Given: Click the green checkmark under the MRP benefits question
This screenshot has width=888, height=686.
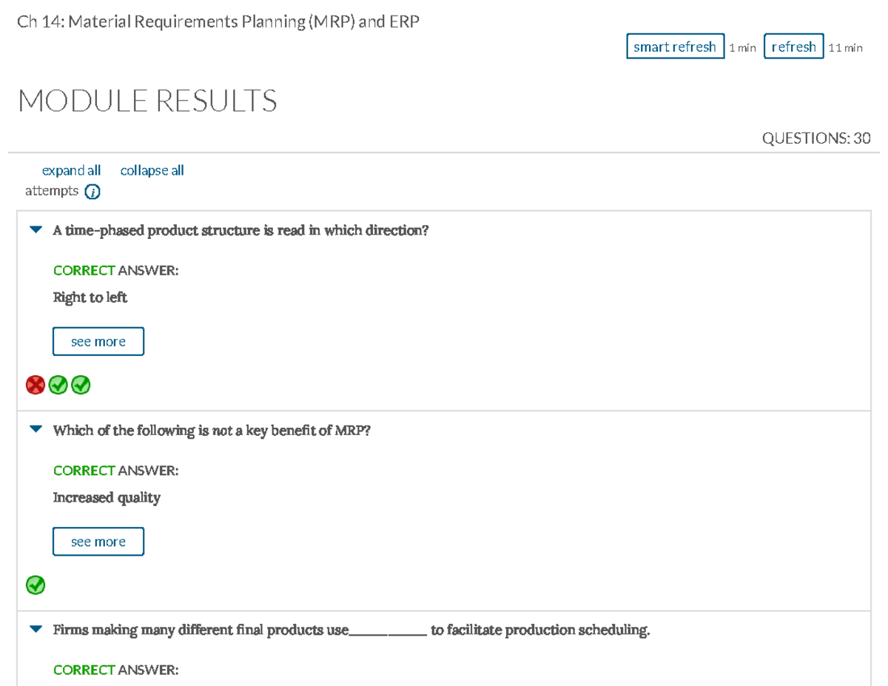Looking at the screenshot, I should [x=35, y=585].
